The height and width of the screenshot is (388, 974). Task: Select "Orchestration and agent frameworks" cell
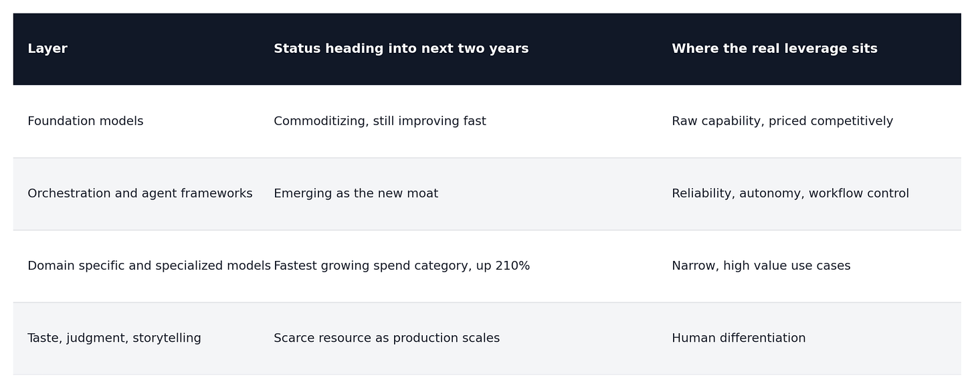140,193
